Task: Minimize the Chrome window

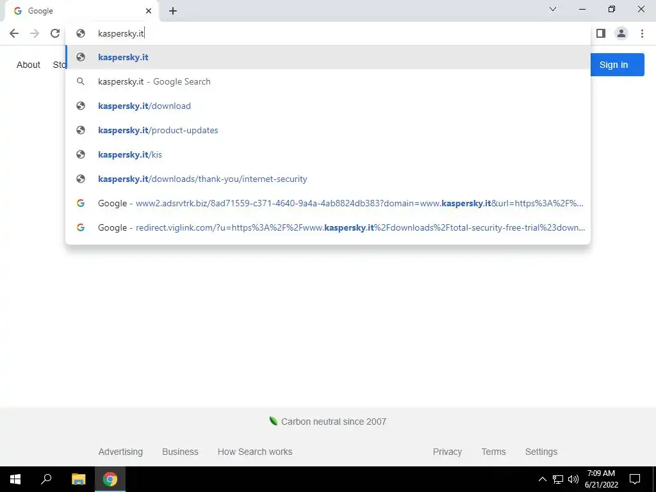Action: tap(582, 9)
